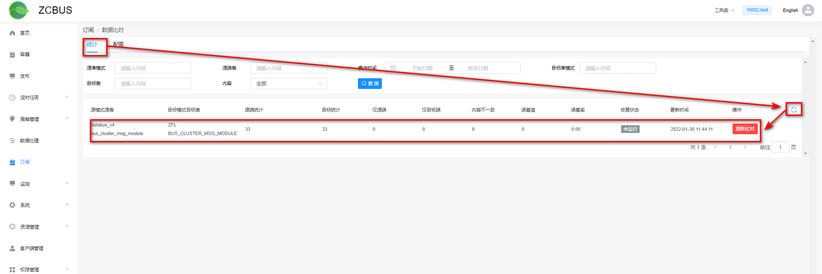Viewport: 822px width, 274px height.
Task: Click the 源库模式 input field
Action: [152, 68]
